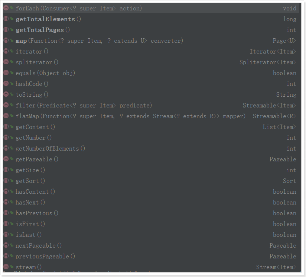This screenshot has width=306, height=277.
Task: Click the method icon beside stream()
Action: (x=6, y=267)
